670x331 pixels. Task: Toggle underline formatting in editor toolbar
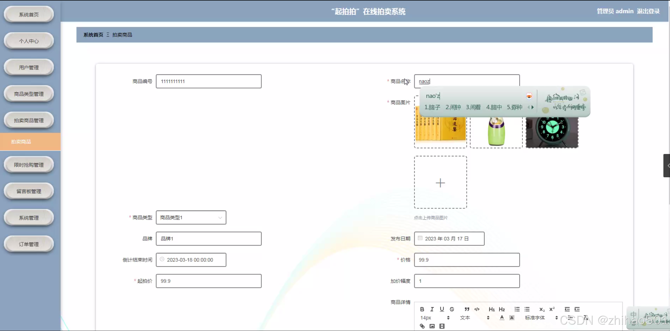pos(442,309)
